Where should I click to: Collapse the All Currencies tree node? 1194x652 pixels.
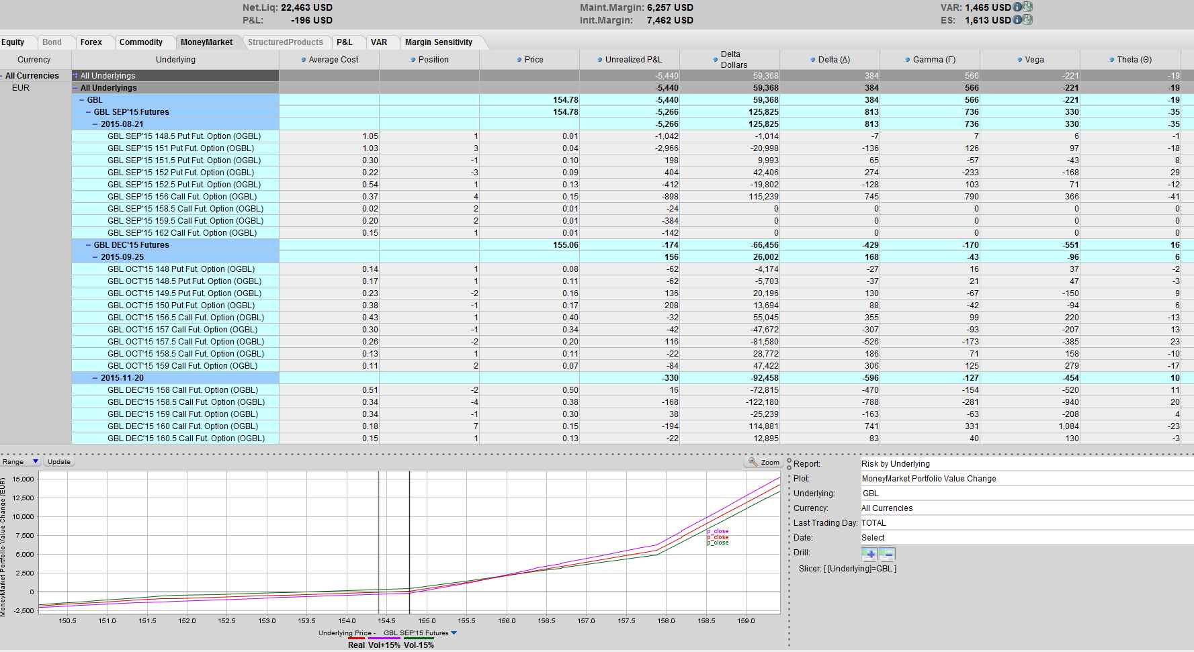2,76
